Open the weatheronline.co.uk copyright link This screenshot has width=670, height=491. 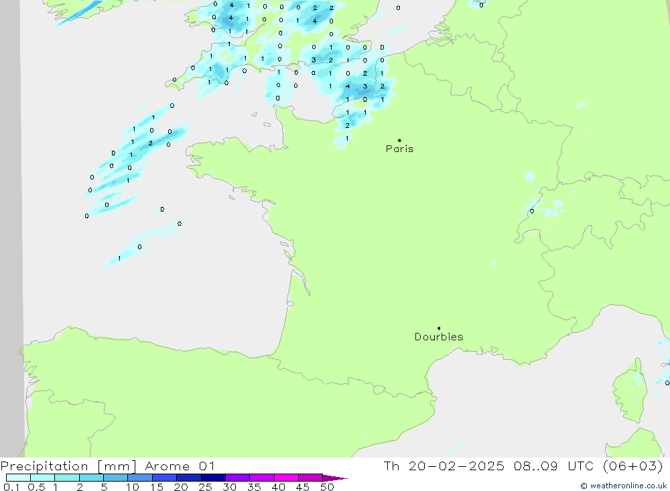tap(623, 486)
